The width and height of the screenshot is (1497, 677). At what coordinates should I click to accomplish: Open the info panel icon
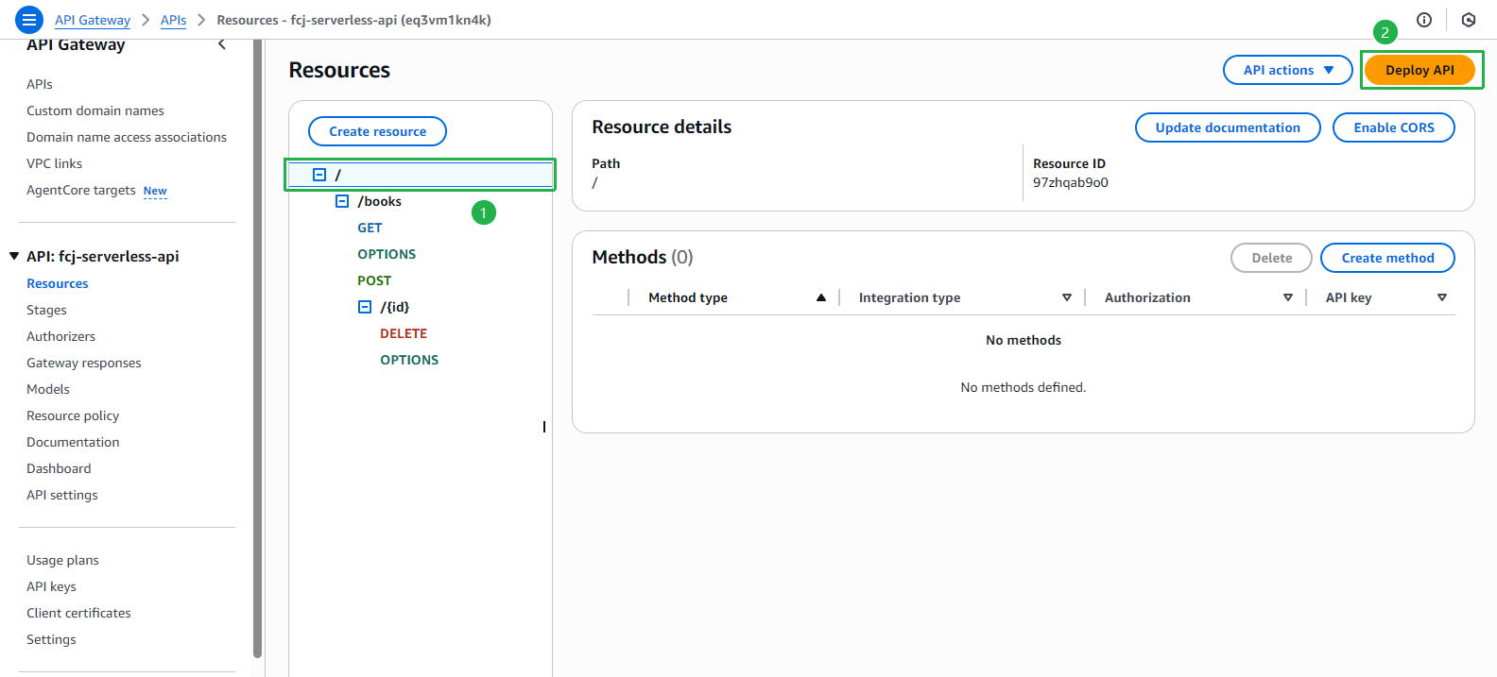[x=1424, y=20]
